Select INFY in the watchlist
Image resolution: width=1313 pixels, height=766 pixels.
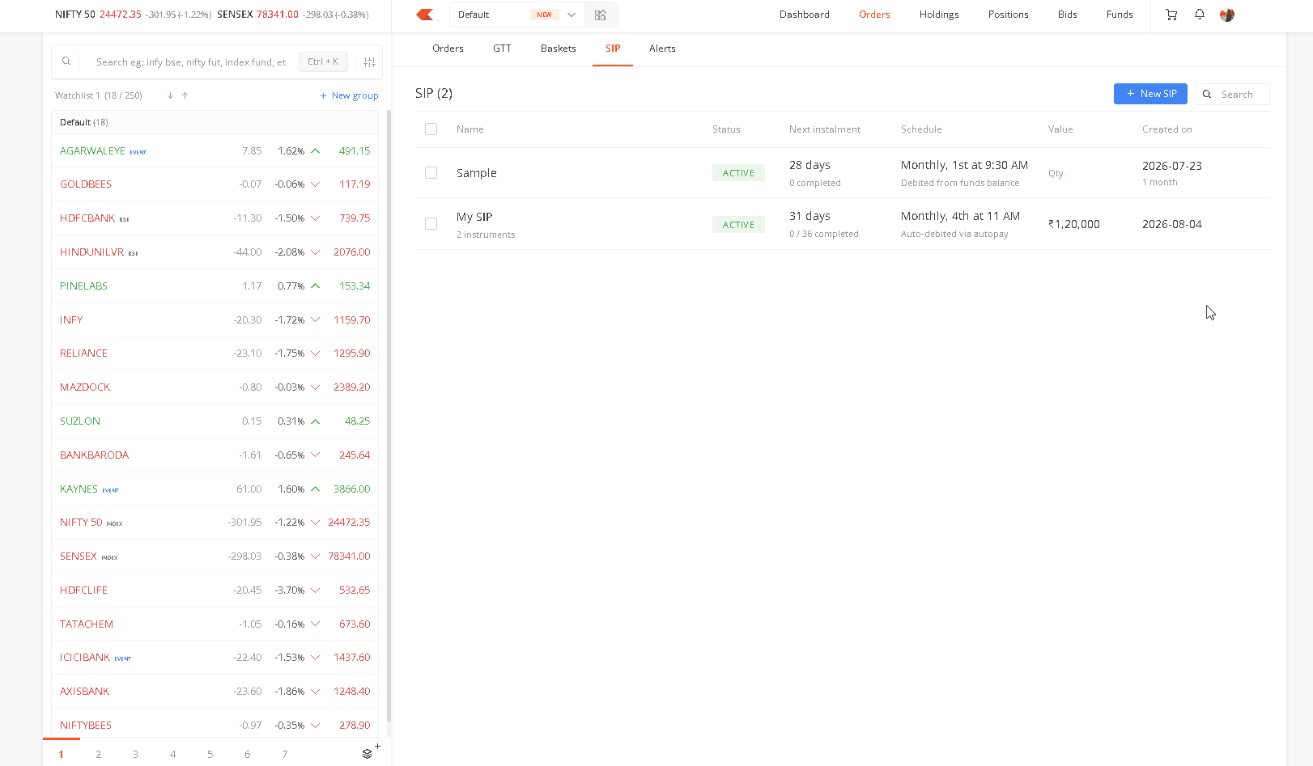[215, 320]
